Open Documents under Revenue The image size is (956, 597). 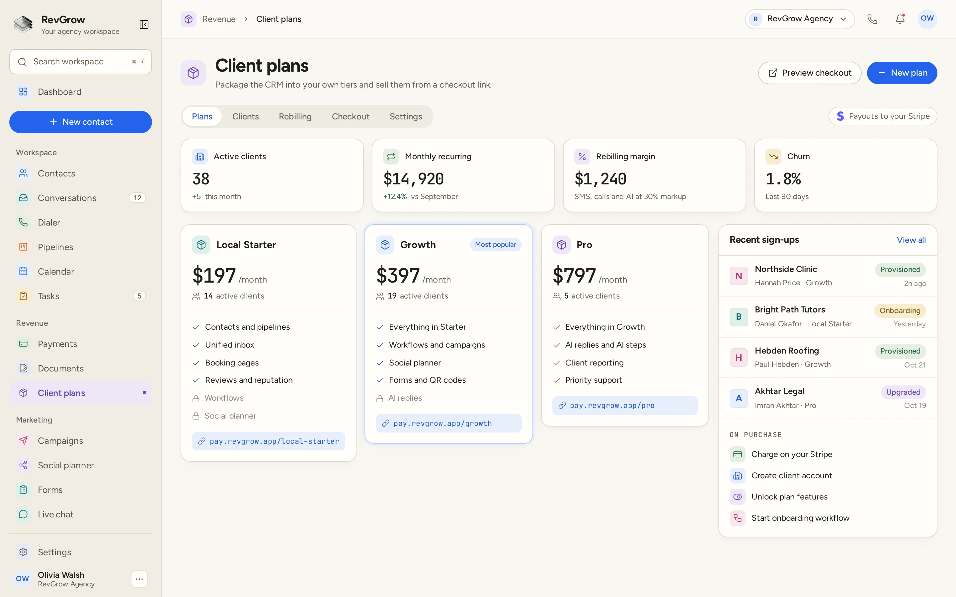[x=81, y=368]
